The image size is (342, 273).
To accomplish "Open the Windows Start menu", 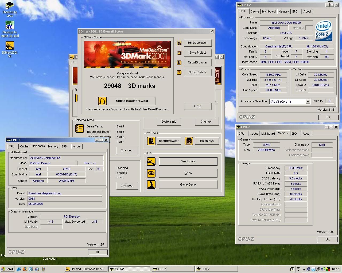I will (7, 269).
